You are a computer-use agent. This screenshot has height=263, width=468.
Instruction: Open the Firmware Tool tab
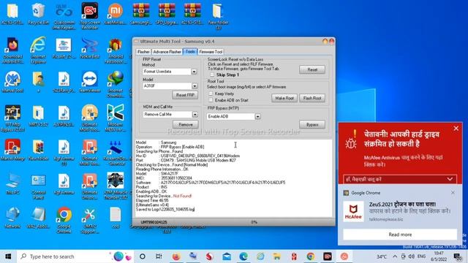point(211,52)
